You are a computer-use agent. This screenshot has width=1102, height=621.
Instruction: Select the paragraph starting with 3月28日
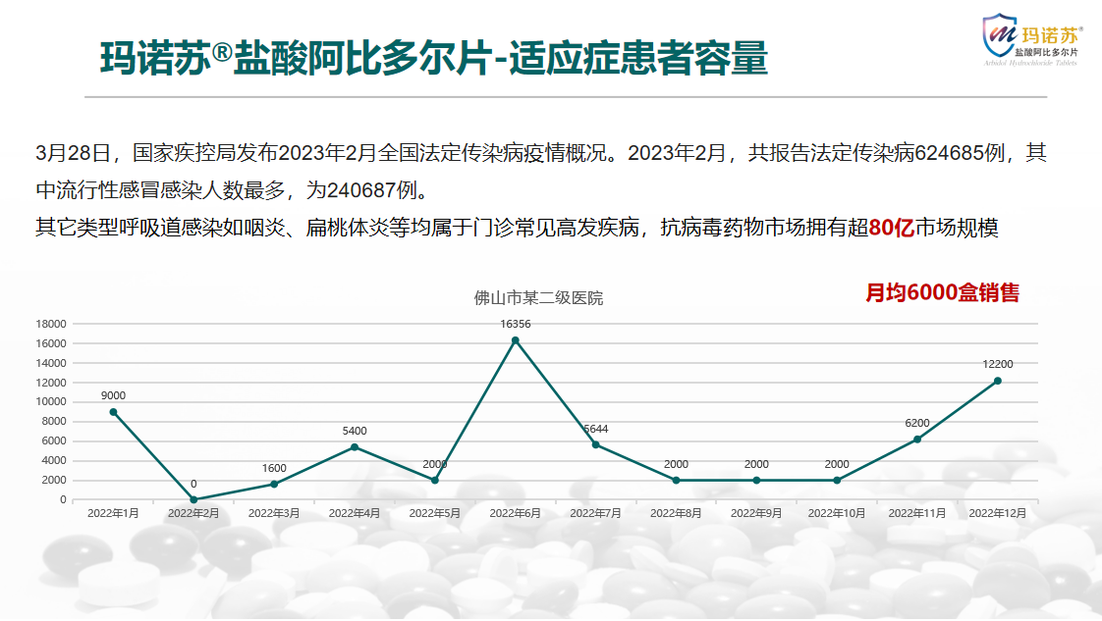tap(540, 169)
